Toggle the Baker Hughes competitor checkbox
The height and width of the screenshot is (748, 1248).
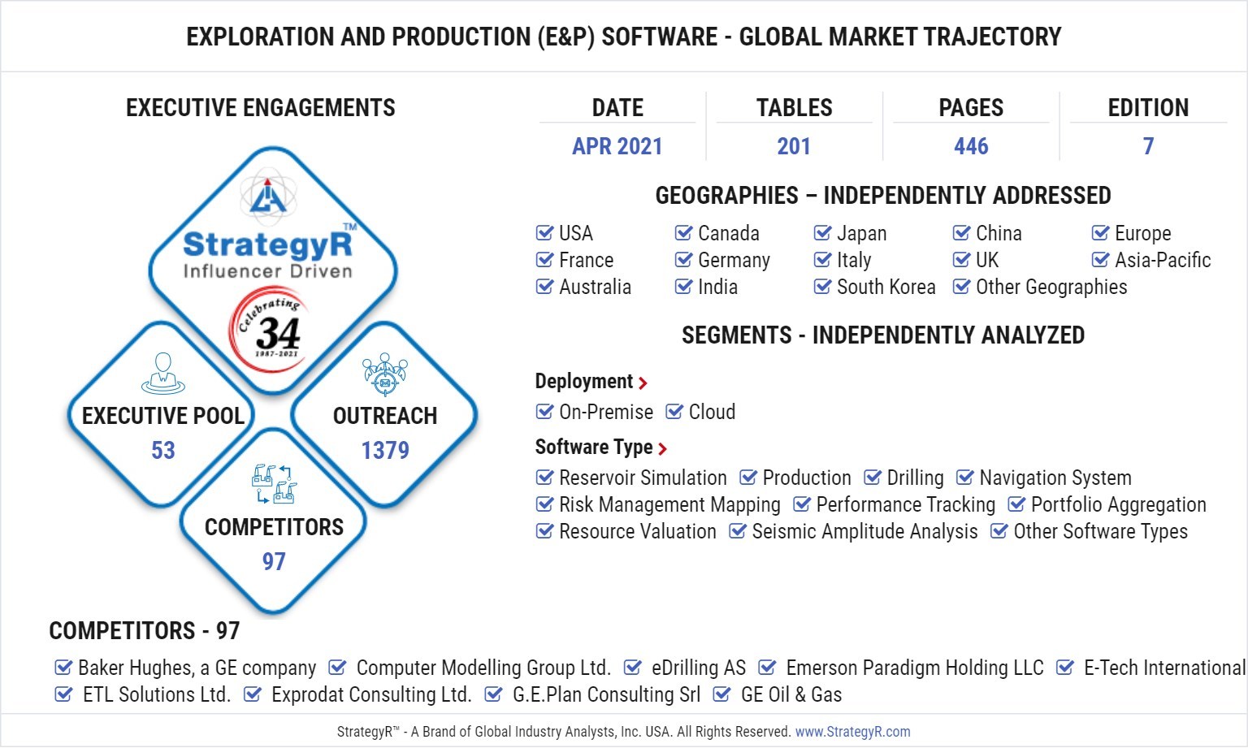[63, 668]
